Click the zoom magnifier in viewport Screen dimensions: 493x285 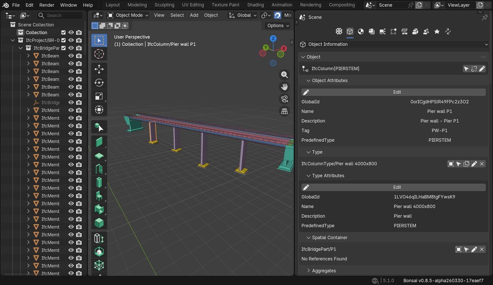(x=284, y=75)
